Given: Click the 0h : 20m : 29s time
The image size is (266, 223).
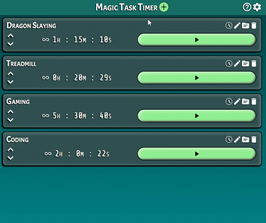Looking at the screenshot, I should point(82,78).
